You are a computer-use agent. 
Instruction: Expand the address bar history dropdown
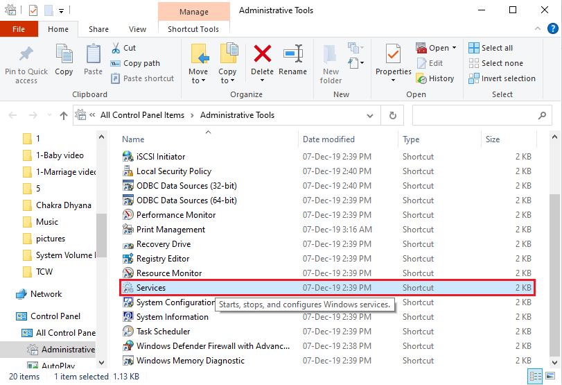[x=370, y=116]
